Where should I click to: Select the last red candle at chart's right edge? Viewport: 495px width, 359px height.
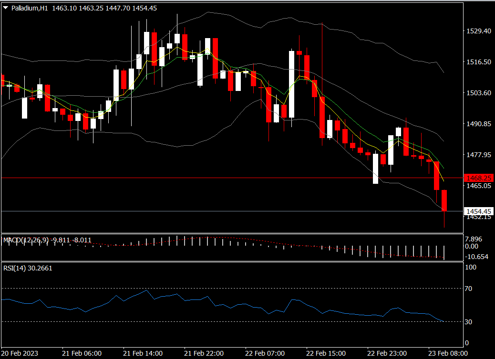coord(444,200)
